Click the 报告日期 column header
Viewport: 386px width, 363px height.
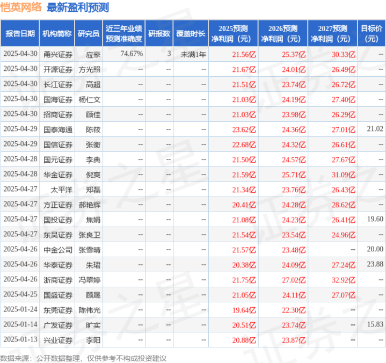[x=20, y=33]
